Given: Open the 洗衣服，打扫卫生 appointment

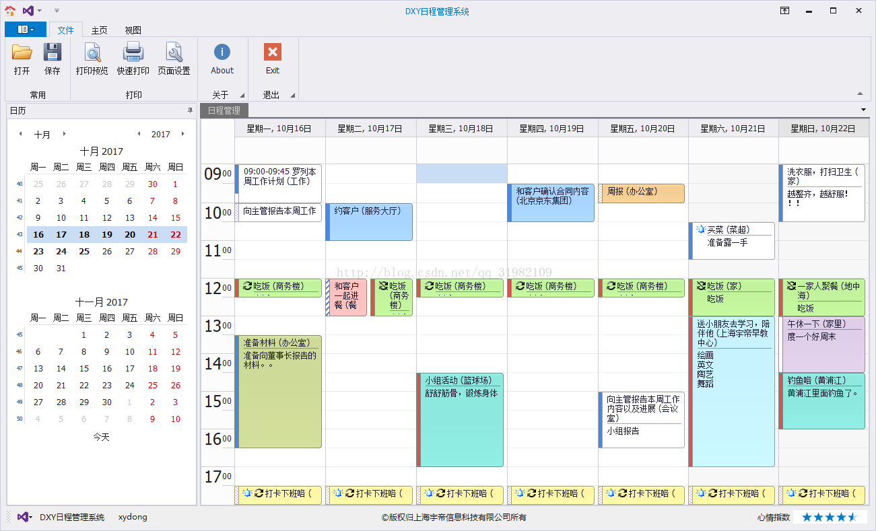Looking at the screenshot, I should (822, 193).
